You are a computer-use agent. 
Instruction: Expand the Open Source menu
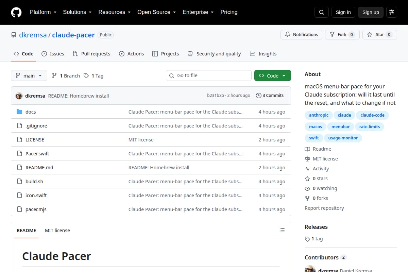pyautogui.click(x=157, y=12)
